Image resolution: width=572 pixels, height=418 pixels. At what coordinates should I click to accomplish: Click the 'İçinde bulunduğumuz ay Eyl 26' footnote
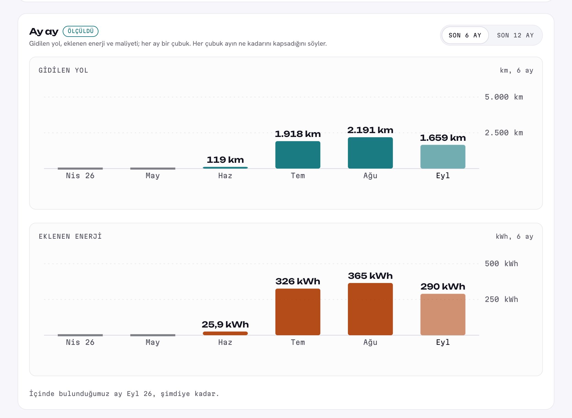click(124, 394)
